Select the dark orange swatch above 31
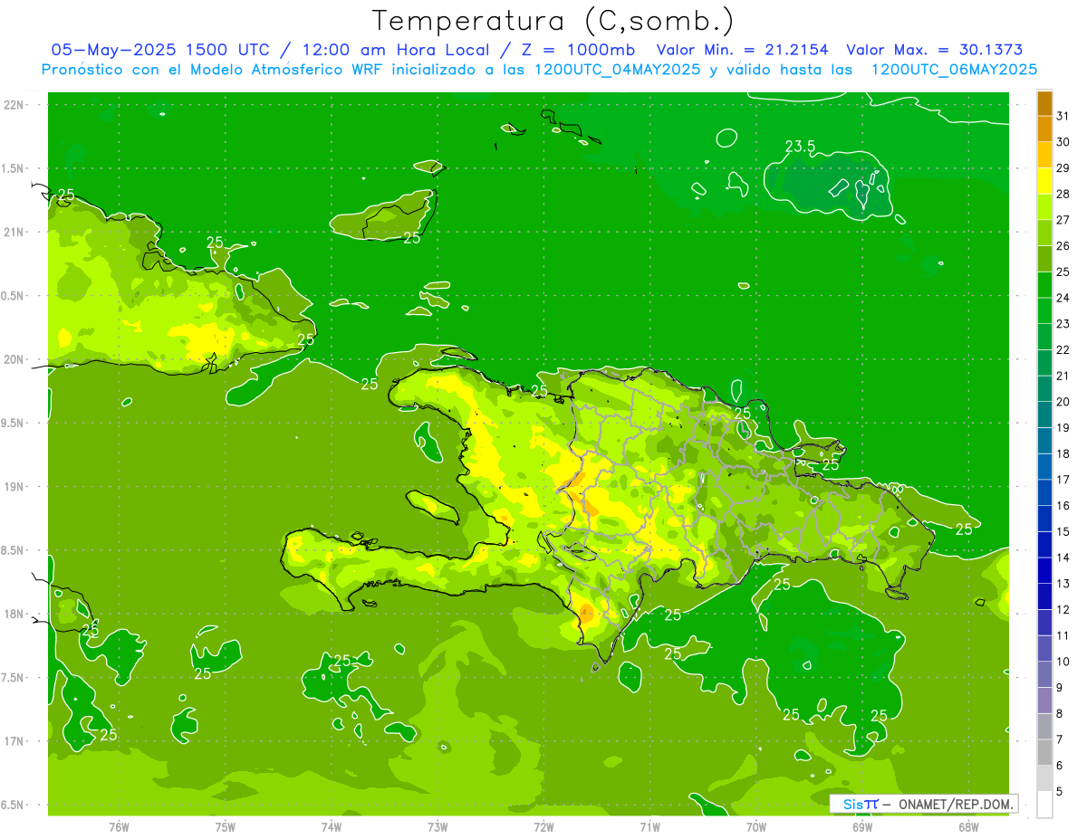The width and height of the screenshot is (1087, 839). coord(1044,103)
